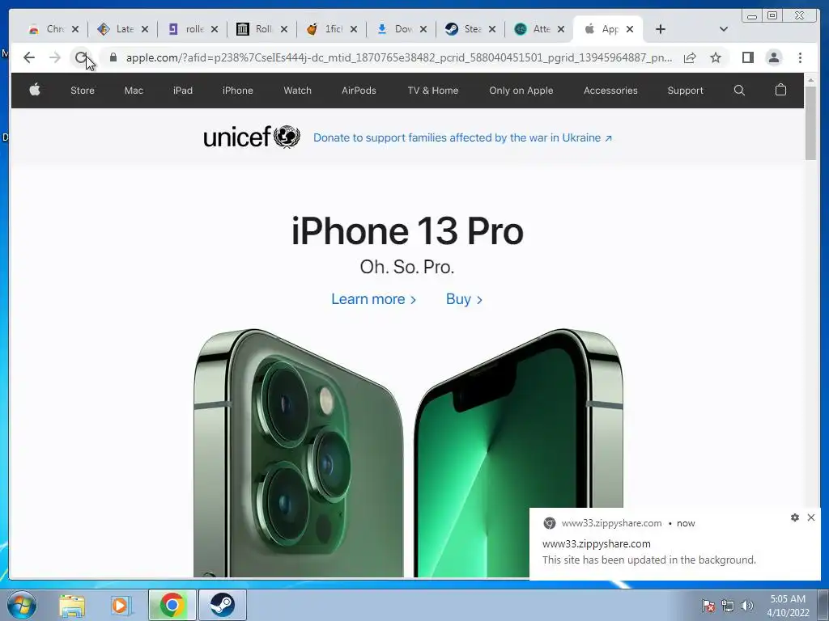Open the Mac menu item
Viewport: 829px width, 621px height.
click(x=134, y=91)
